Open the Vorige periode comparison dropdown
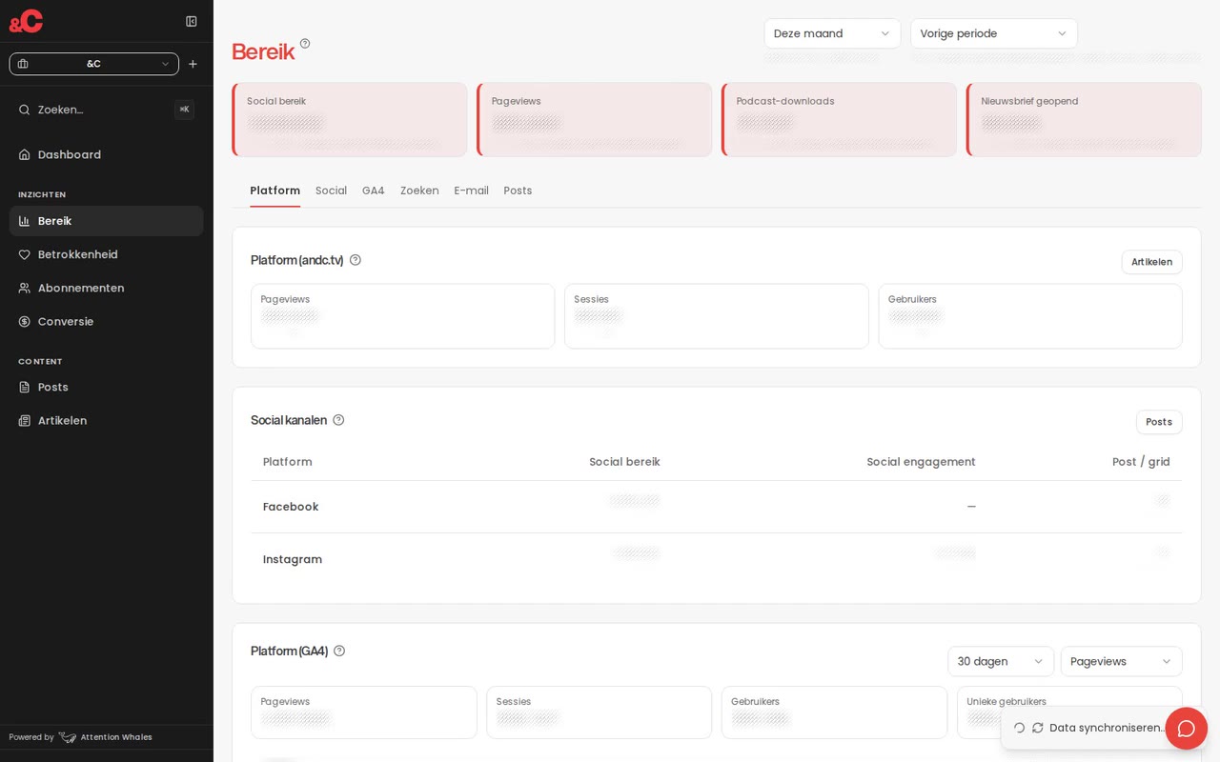1220x762 pixels. click(x=994, y=33)
